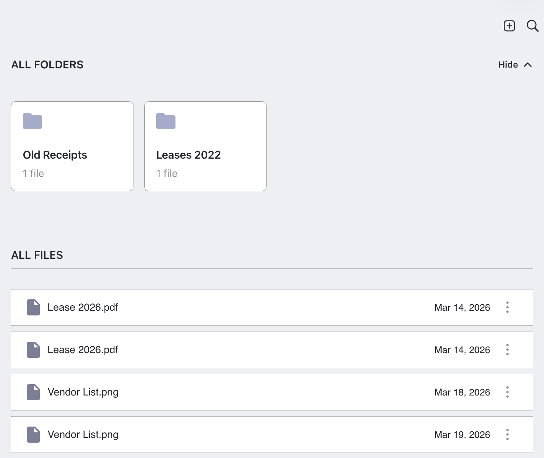This screenshot has height=458, width=544.
Task: Open options menu for Vendor List.png dated Mar 18
Action: click(x=507, y=392)
